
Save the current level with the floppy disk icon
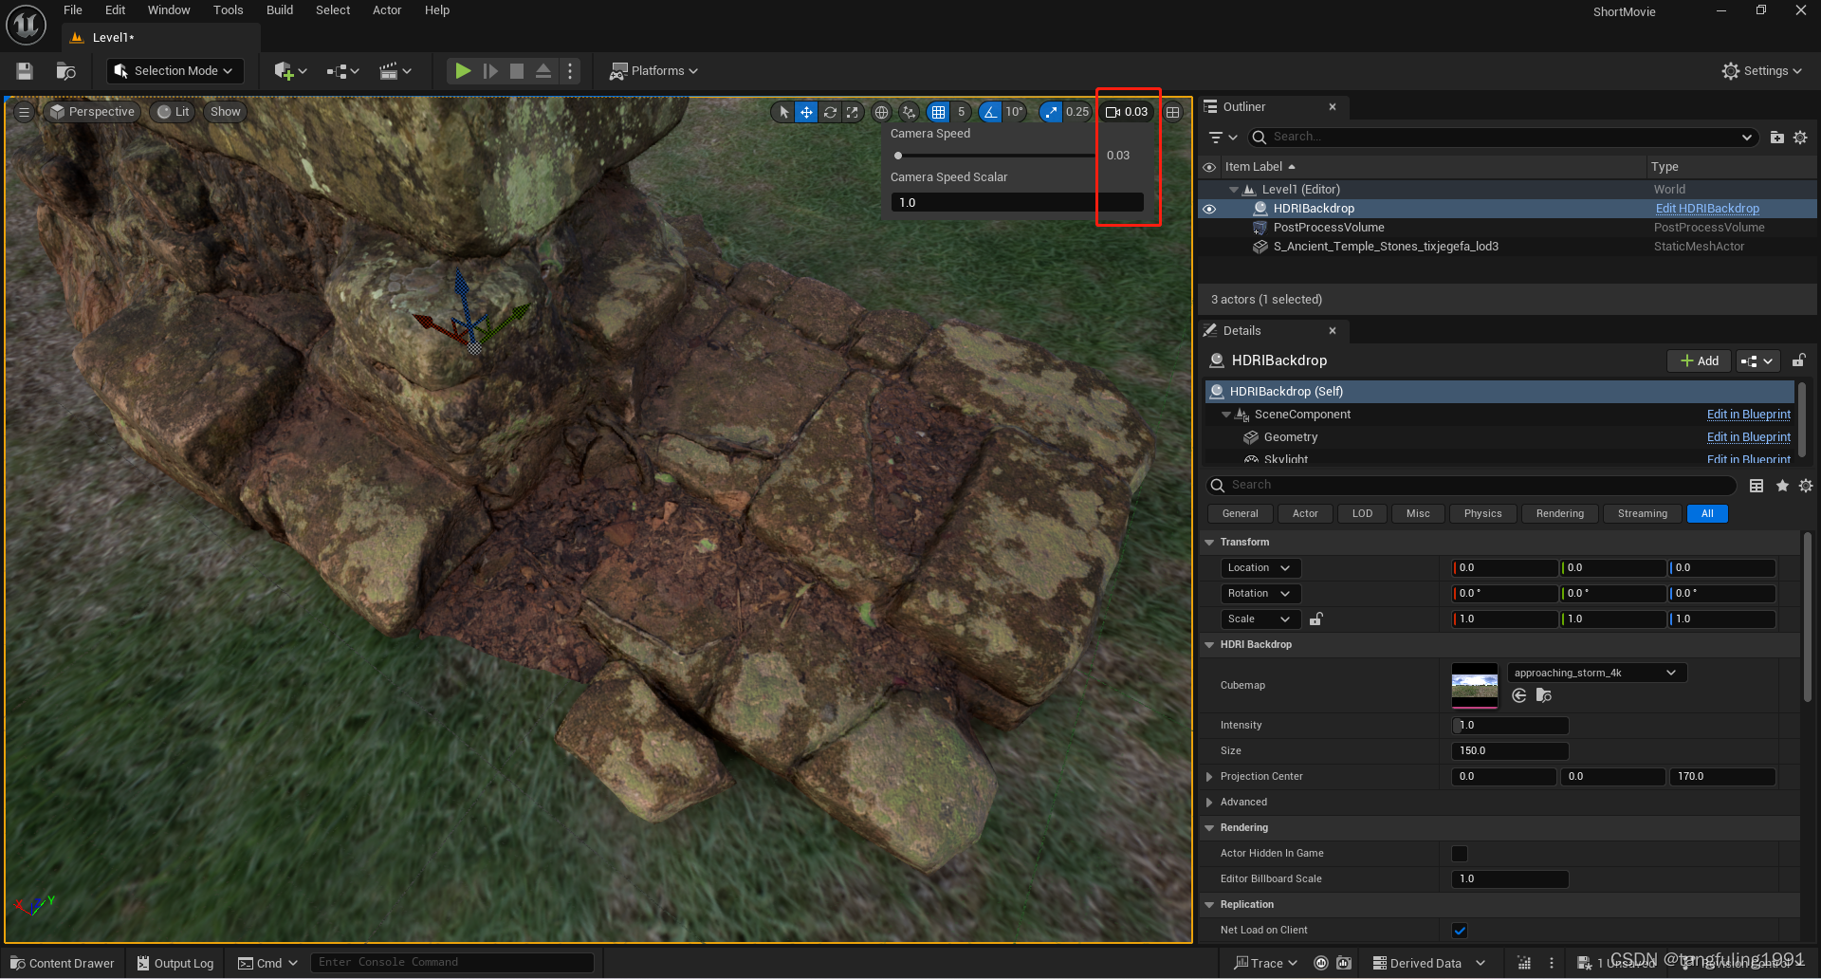pyautogui.click(x=25, y=71)
